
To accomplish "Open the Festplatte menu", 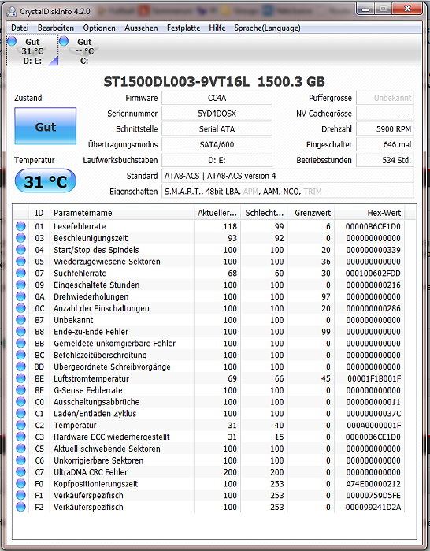I will pyautogui.click(x=183, y=28).
